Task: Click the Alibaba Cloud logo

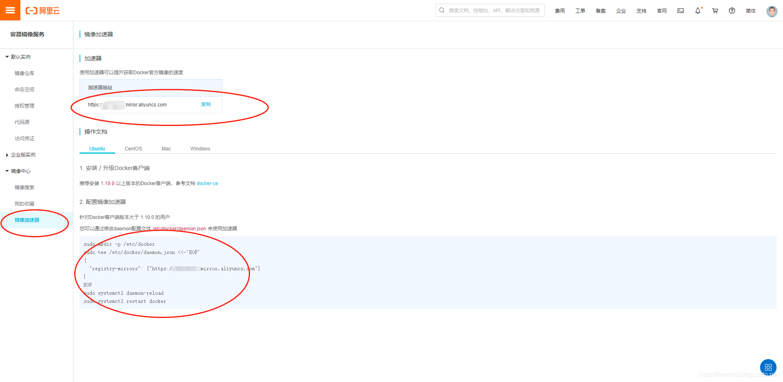Action: (x=42, y=11)
